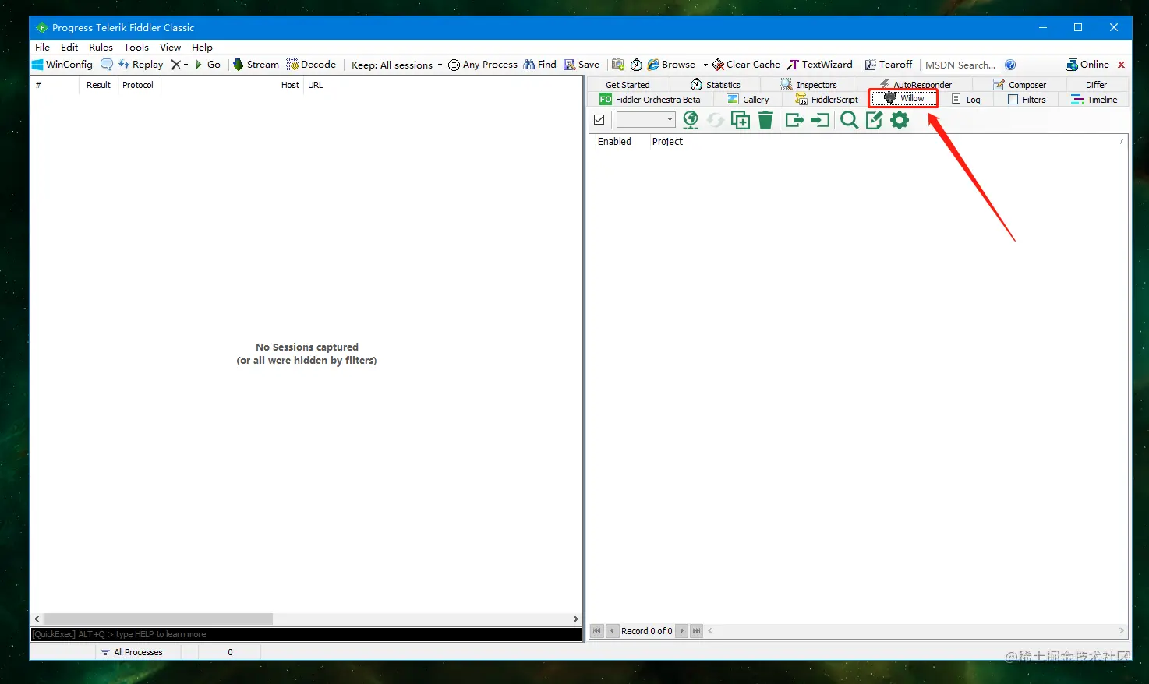Click the QuickExec command input box
The height and width of the screenshot is (684, 1149).
pos(306,634)
